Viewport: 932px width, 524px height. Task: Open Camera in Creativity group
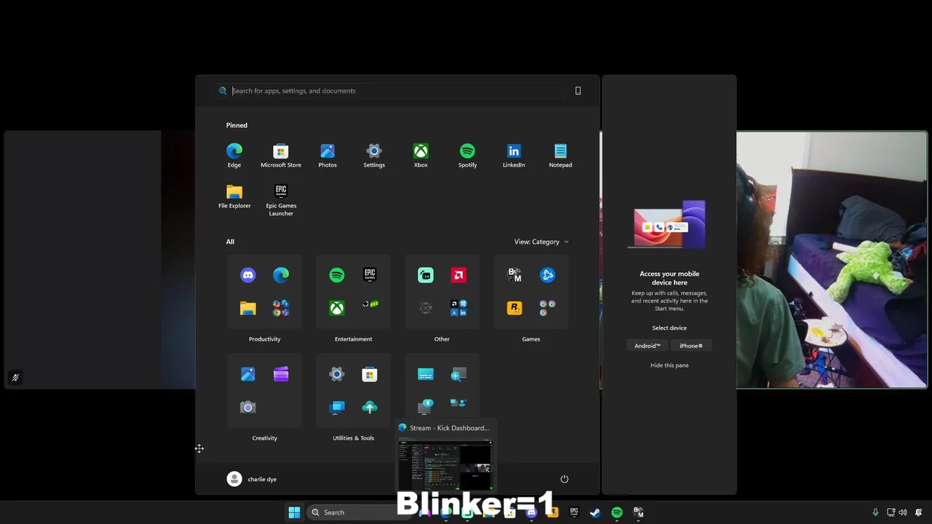248,407
